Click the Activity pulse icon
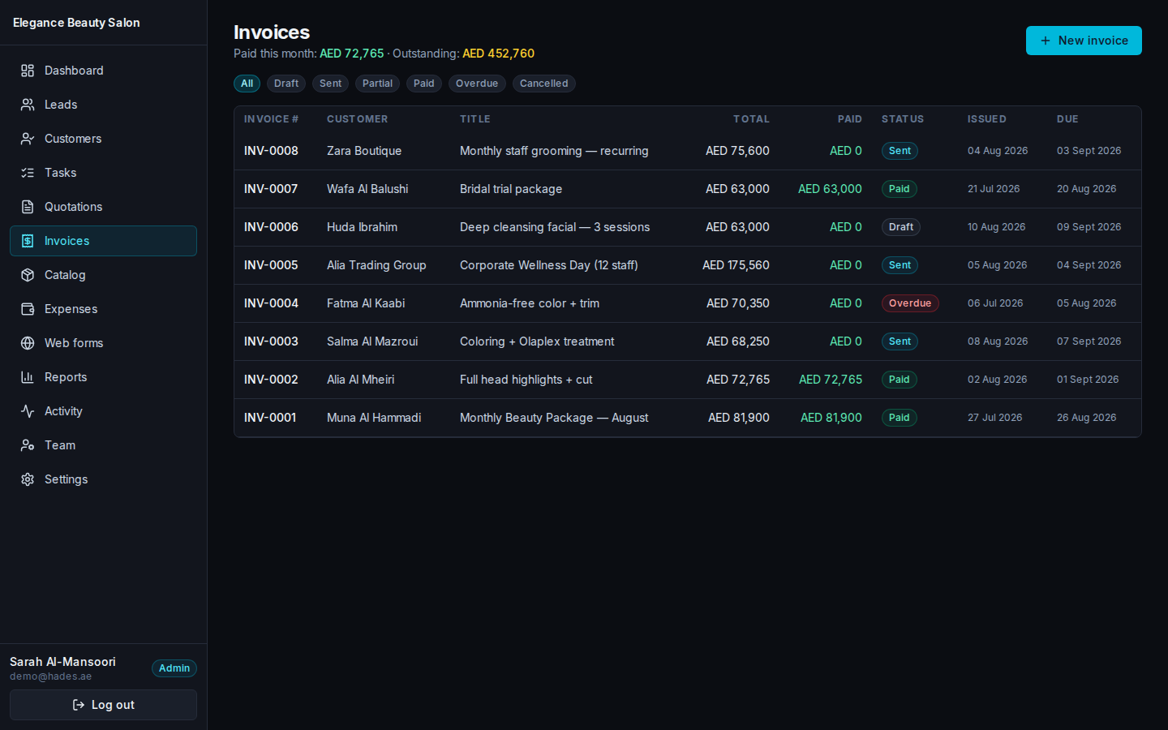Viewport: 1168px width, 730px height. (x=28, y=411)
